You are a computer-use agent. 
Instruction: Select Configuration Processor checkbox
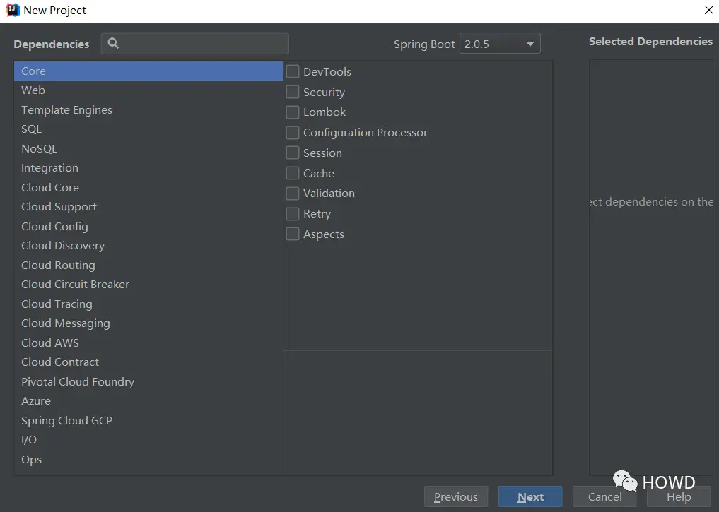tap(293, 133)
